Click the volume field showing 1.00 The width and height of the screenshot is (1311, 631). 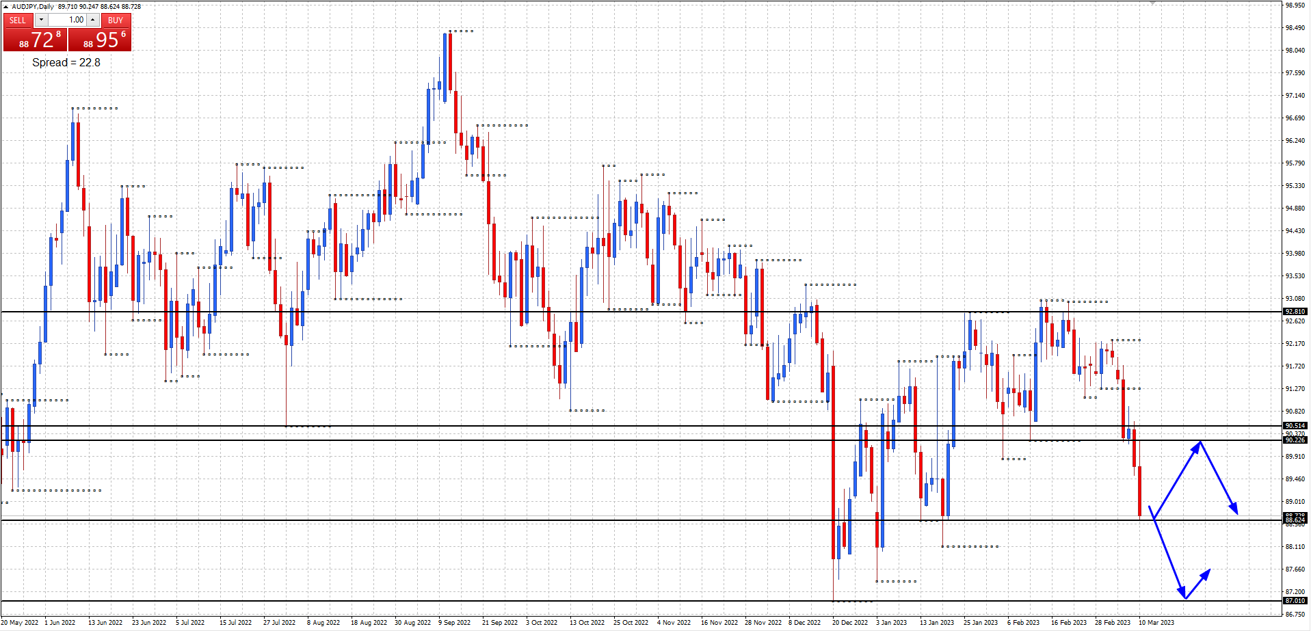click(x=67, y=20)
